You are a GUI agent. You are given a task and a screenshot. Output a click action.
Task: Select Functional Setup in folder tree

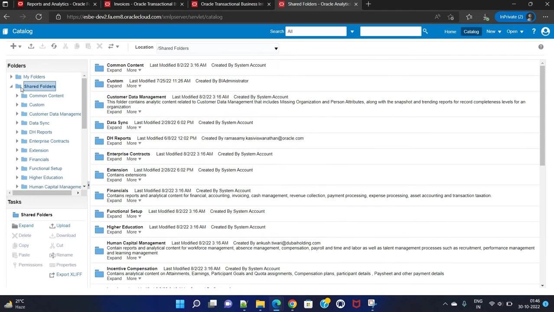click(46, 169)
